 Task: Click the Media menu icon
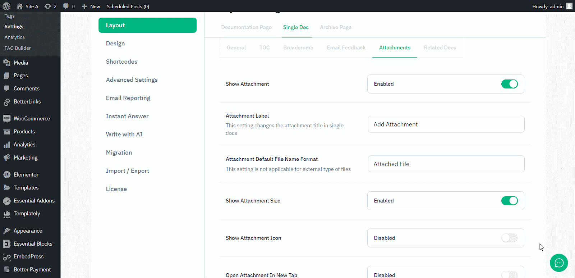pos(7,63)
